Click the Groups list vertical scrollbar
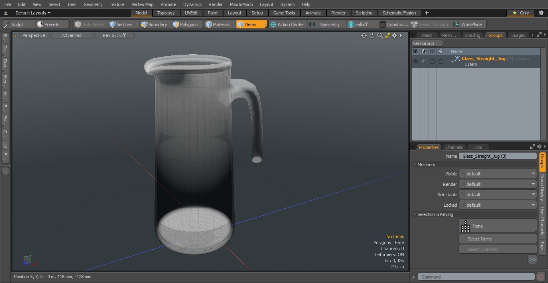Screen dimensions: 548x283 [x=543, y=94]
